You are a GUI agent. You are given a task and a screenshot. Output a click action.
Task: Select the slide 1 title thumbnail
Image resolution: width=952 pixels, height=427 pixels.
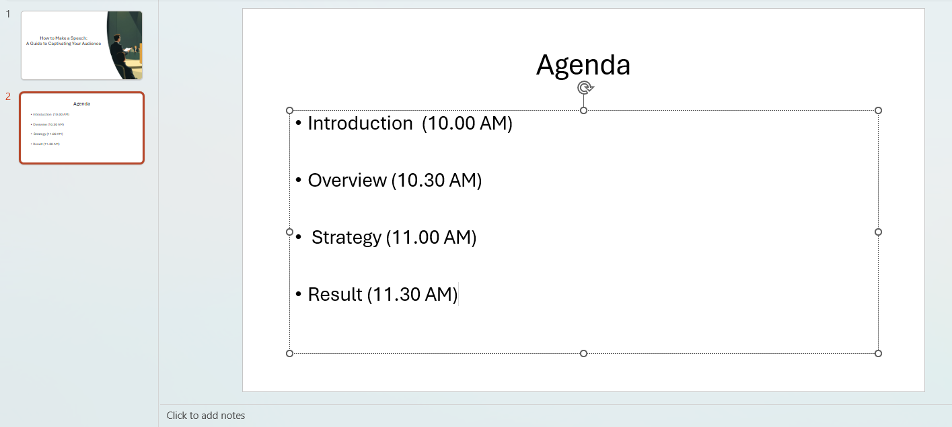click(x=81, y=44)
